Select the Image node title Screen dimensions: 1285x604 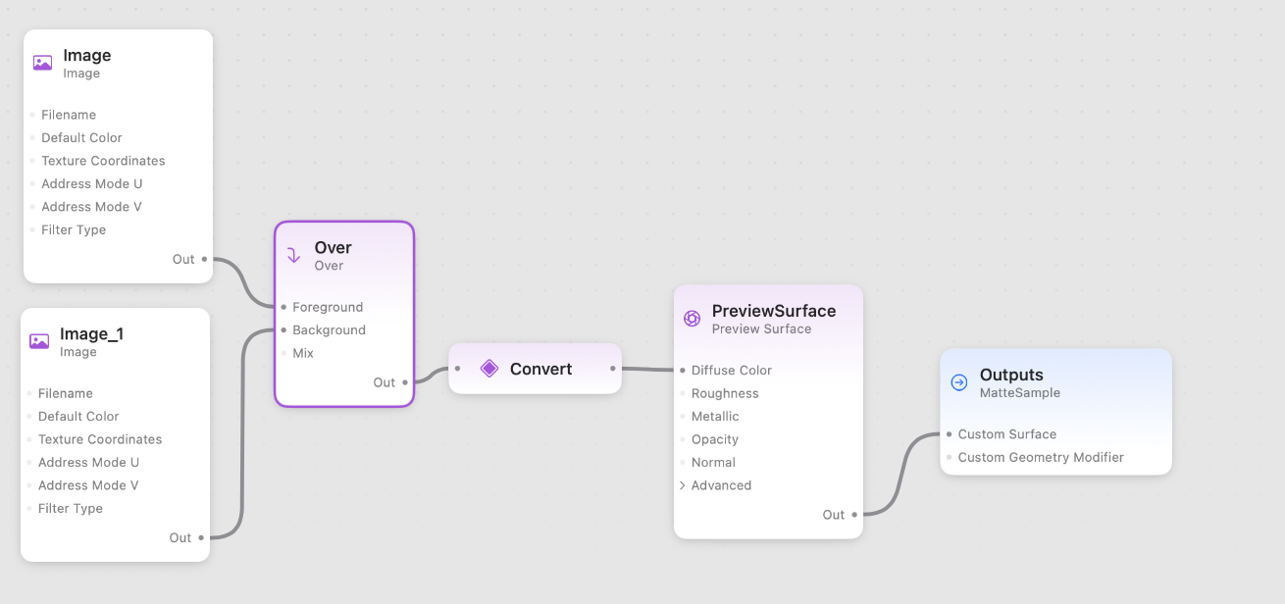pos(87,55)
